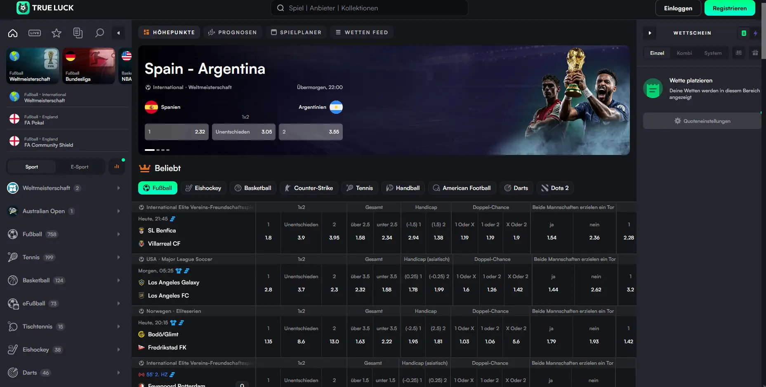
Task: Open the home icon in sidebar
Action: [13, 33]
